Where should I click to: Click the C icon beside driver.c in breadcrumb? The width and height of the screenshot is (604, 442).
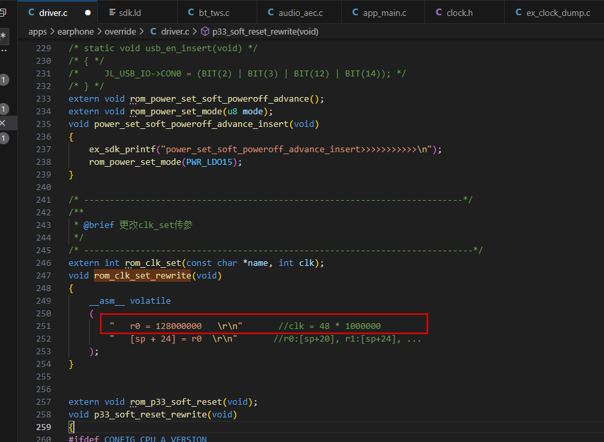[153, 32]
